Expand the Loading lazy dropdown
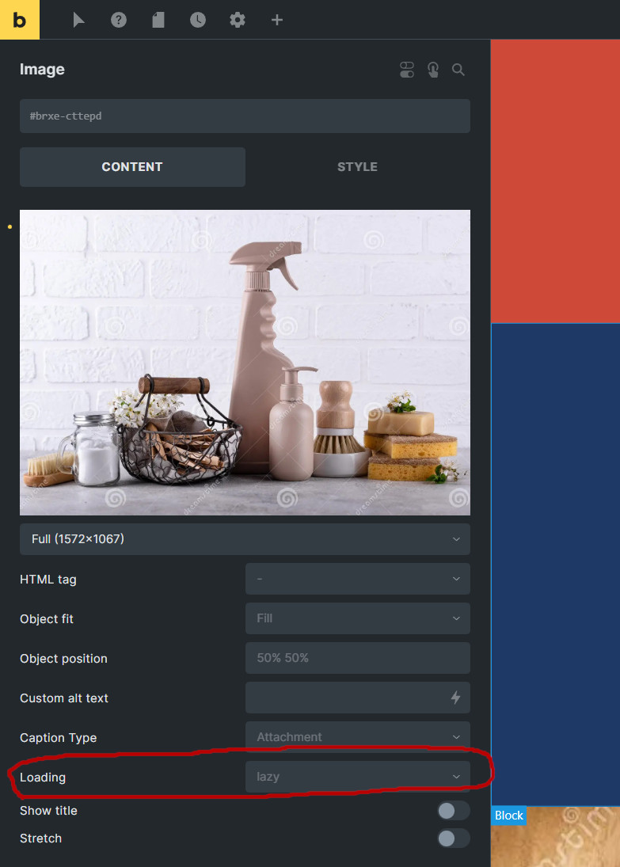 pos(358,777)
